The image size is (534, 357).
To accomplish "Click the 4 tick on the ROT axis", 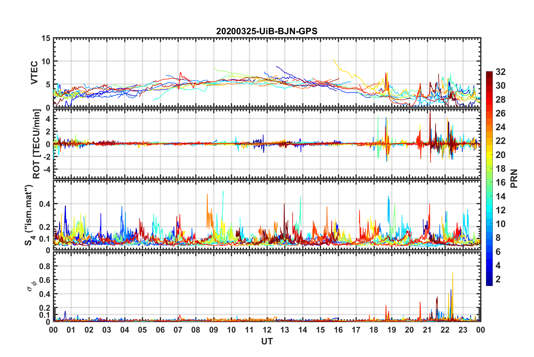I will click(x=48, y=119).
